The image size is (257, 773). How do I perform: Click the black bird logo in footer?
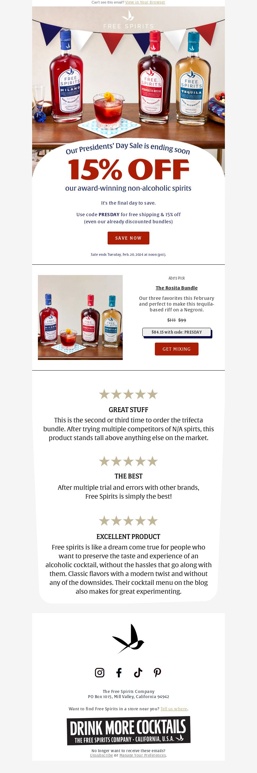tap(128, 639)
